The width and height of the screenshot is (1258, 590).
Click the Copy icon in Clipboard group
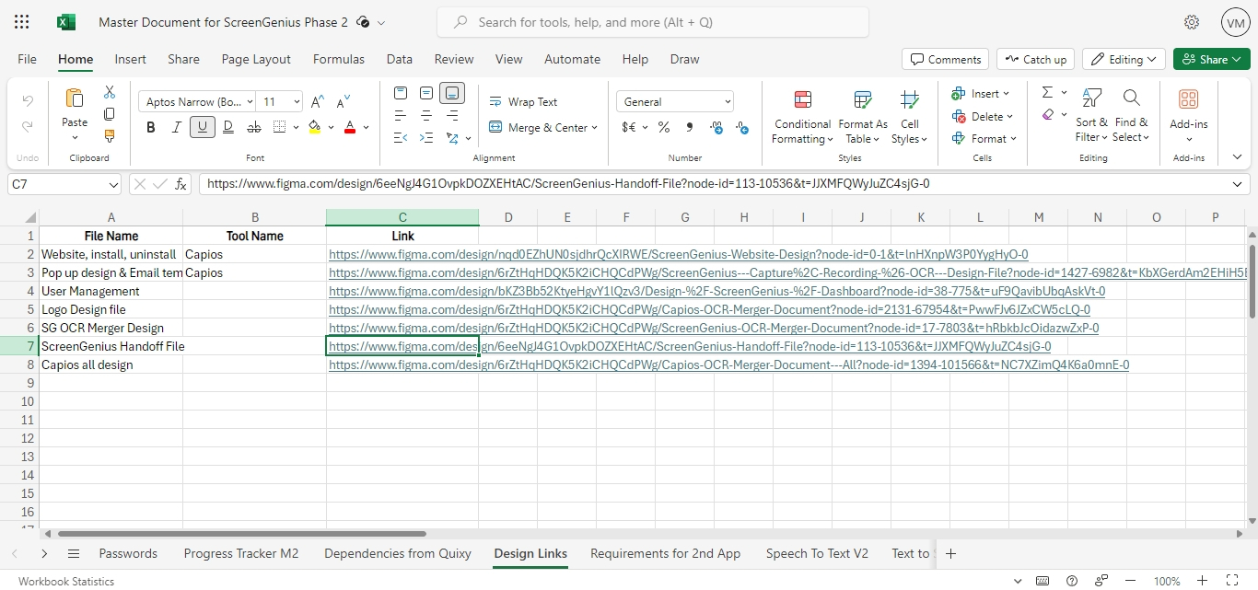pyautogui.click(x=110, y=114)
